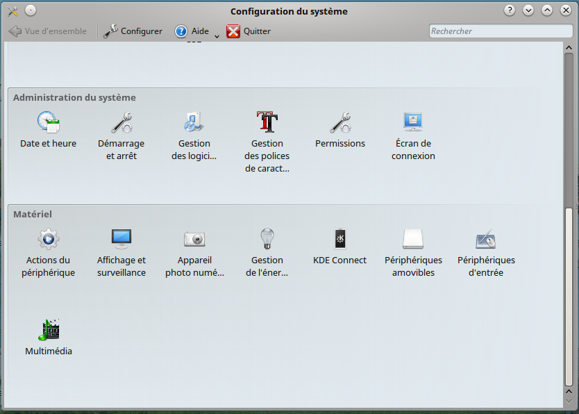This screenshot has height=414, width=579.
Task: Open Périphériques d'entrée settings
Action: tap(486, 240)
